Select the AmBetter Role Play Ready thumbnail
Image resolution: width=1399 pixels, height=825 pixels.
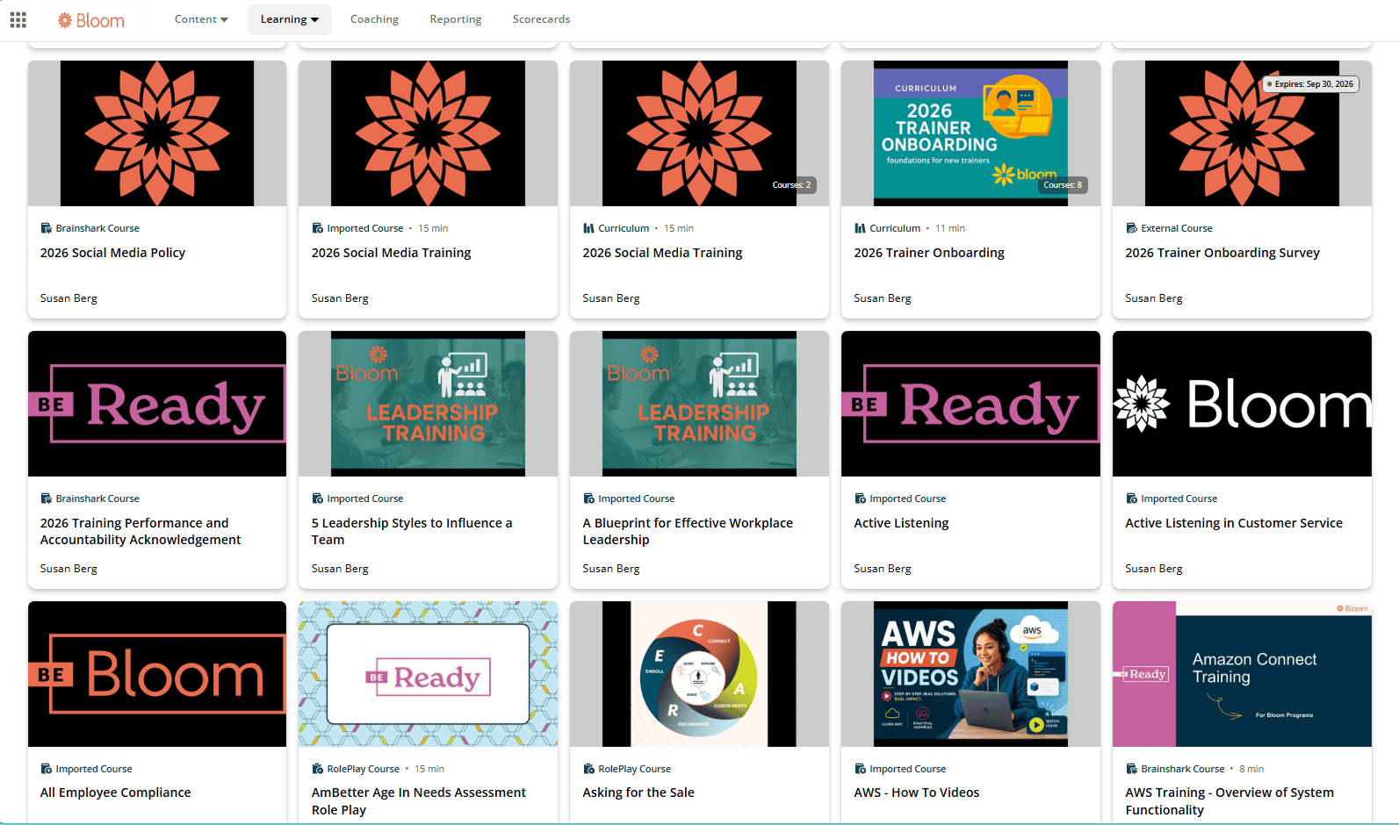click(x=428, y=674)
